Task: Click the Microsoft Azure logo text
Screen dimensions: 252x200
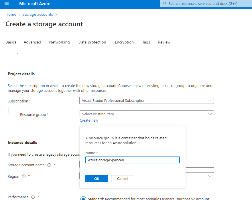Action: [35, 3]
